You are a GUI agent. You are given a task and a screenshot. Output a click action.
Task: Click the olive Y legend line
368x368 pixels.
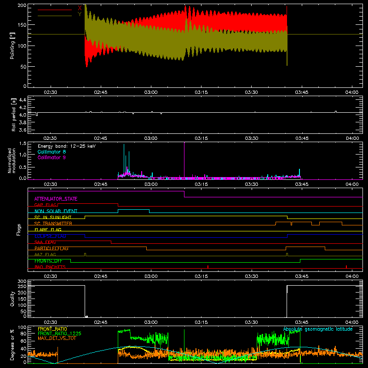(x=55, y=16)
